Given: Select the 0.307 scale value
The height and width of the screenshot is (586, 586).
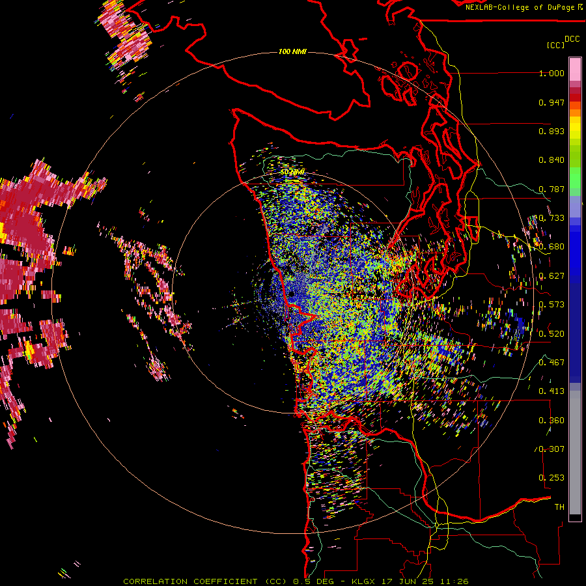Looking at the screenshot, I should pos(551,449).
